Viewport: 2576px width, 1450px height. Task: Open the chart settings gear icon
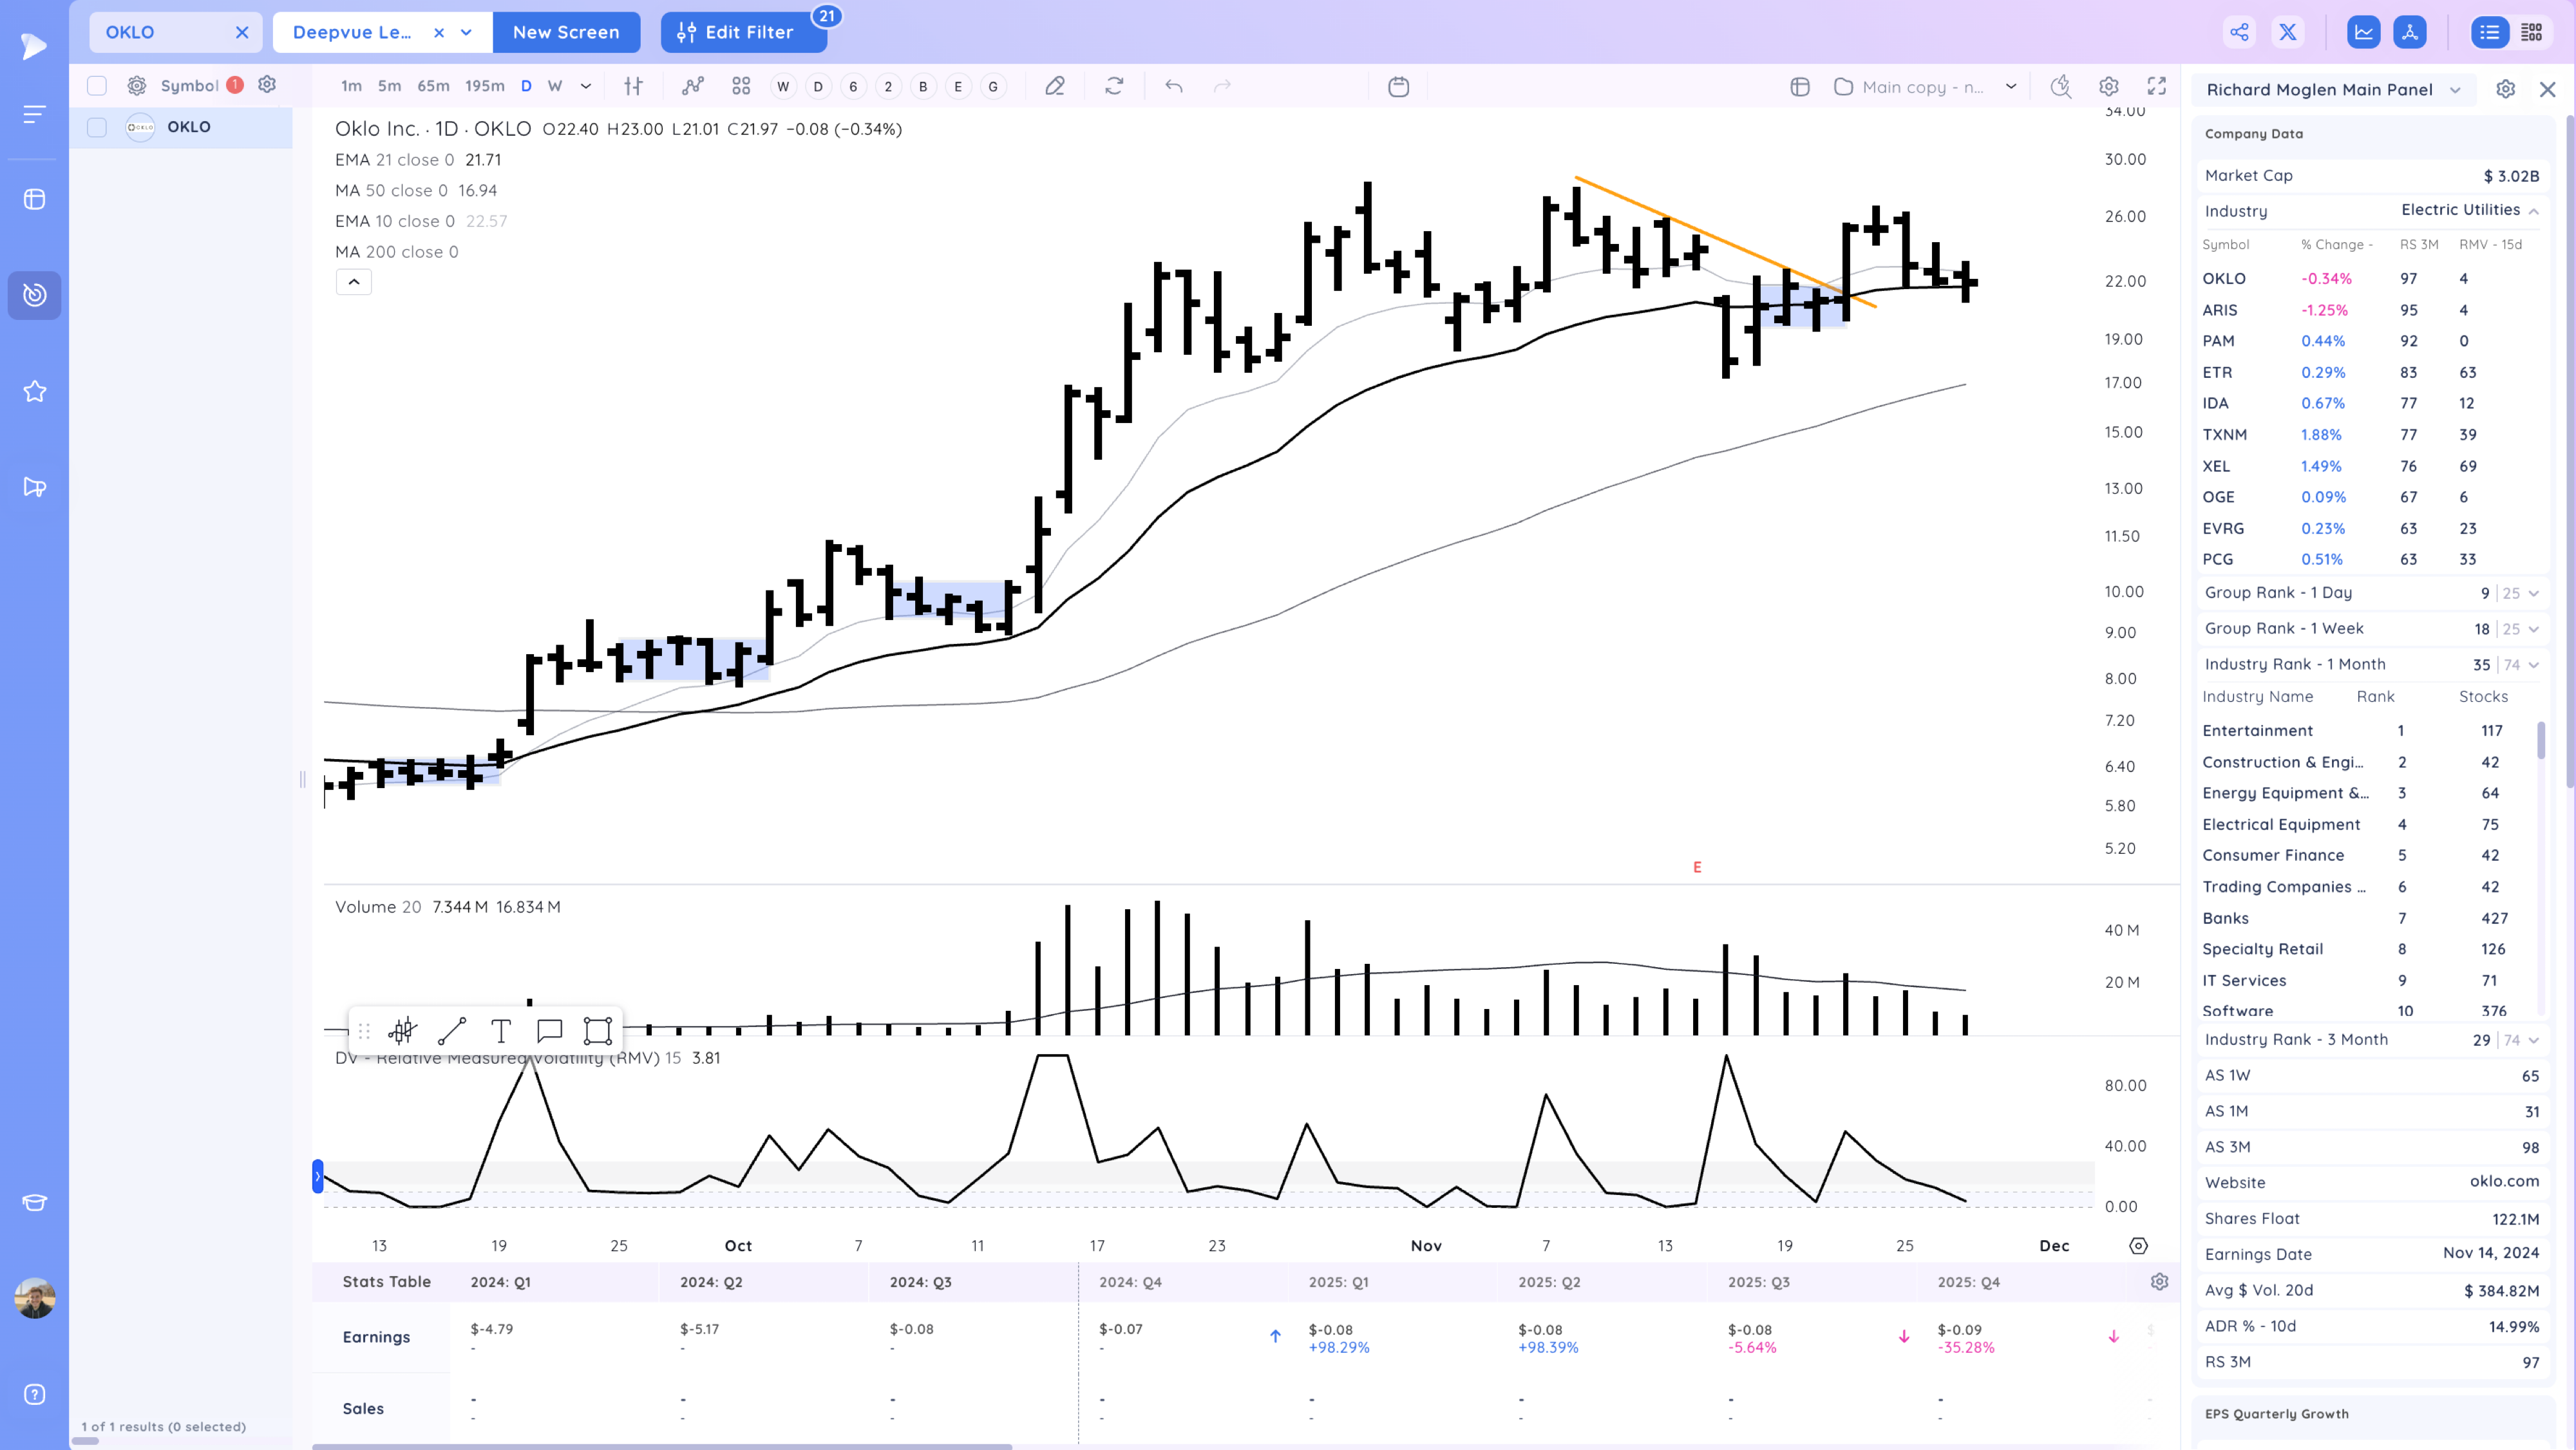click(2109, 86)
